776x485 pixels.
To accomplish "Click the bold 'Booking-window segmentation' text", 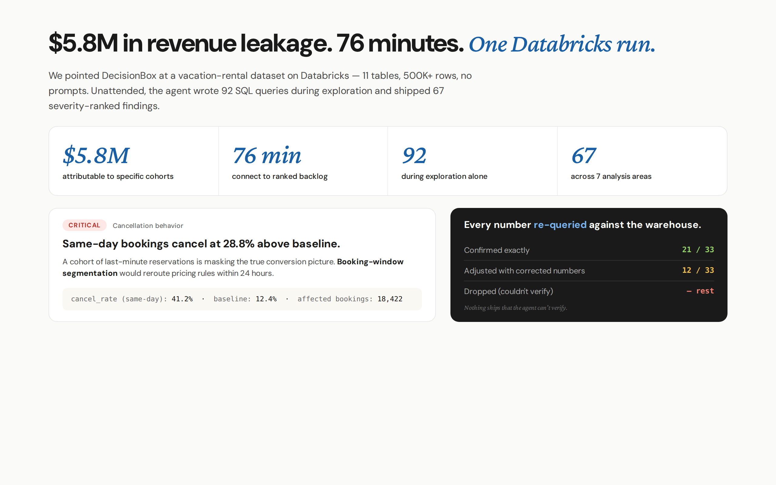I will coord(233,268).
